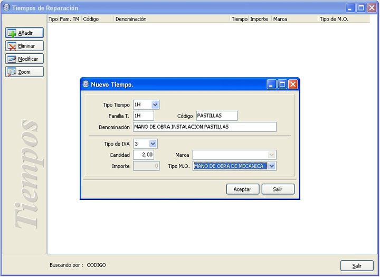Click the Modificar edit icon
380x277 pixels.
pos(12,59)
